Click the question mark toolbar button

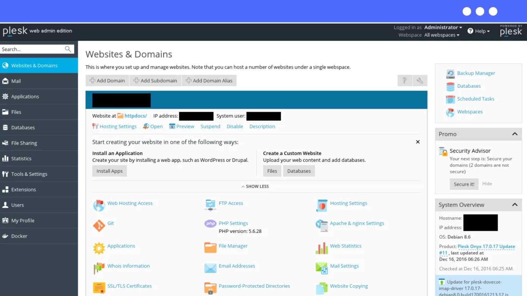tap(405, 81)
